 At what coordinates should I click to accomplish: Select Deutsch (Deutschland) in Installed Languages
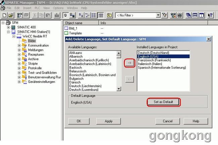[x=154, y=53]
